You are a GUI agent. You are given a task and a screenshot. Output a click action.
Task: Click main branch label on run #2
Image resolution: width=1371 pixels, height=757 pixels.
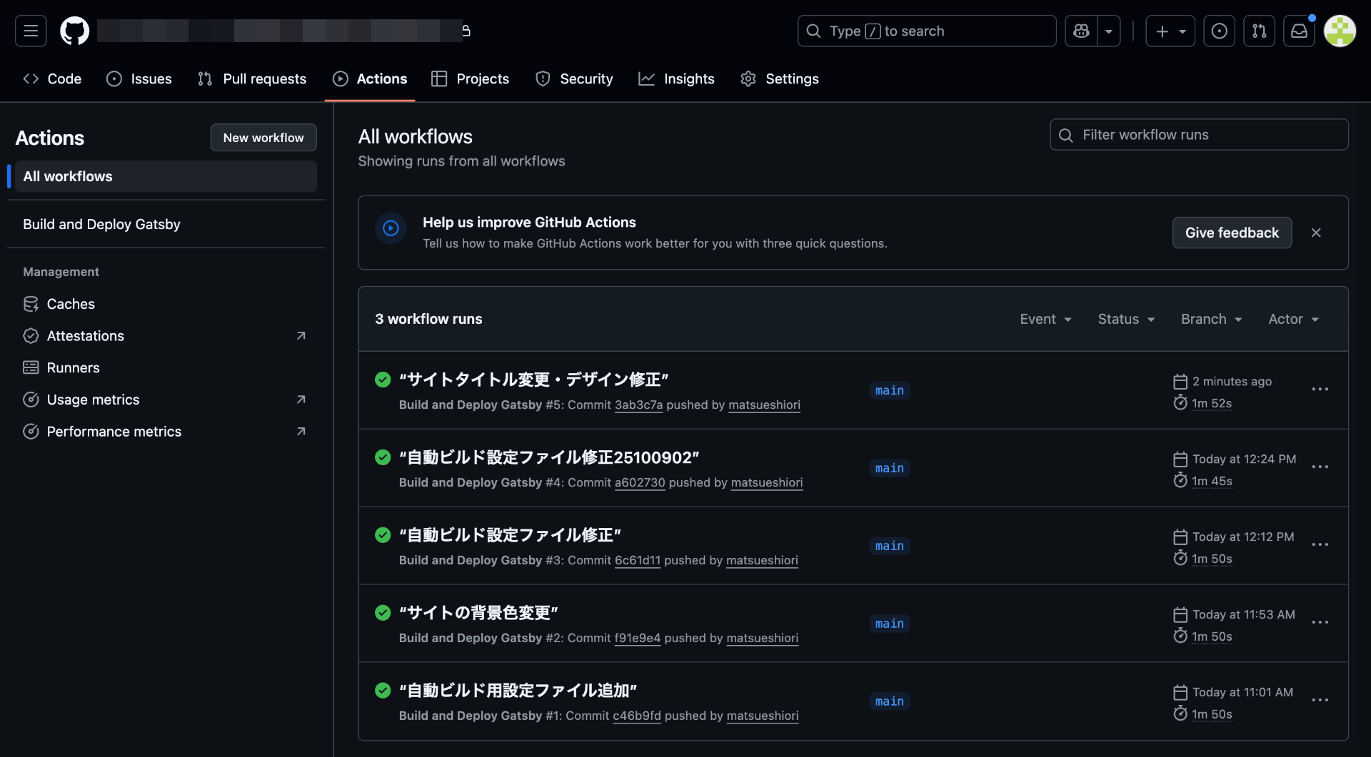pos(890,624)
